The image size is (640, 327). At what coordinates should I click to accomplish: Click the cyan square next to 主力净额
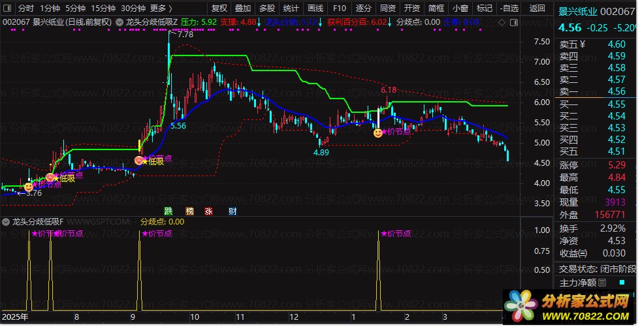622,282
